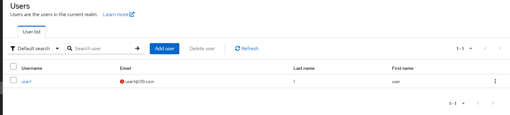Image resolution: width=510 pixels, height=115 pixels.
Task: Open the kebab actions menu for user1
Action: 495,81
